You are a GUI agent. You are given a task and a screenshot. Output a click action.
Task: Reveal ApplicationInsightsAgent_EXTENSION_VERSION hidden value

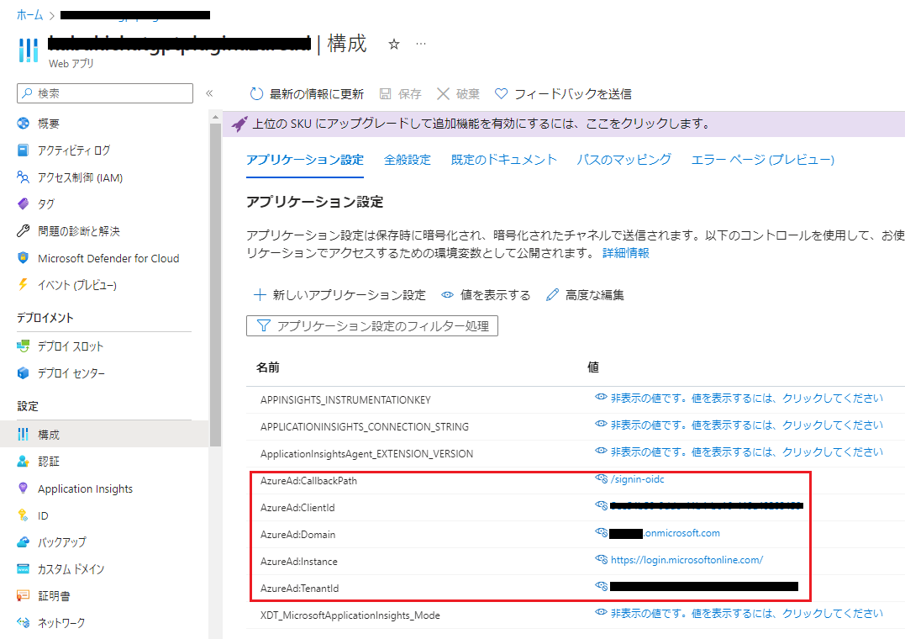tap(739, 452)
